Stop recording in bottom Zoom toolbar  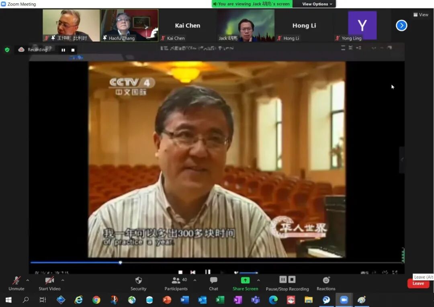[292, 280]
